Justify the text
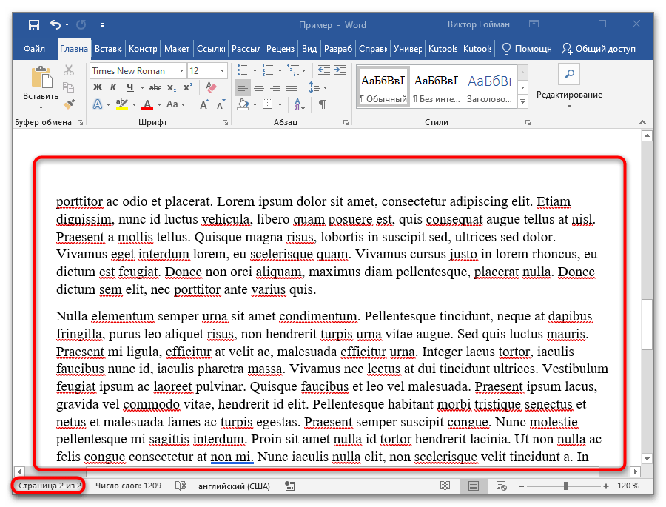The width and height of the screenshot is (666, 507). pos(292,87)
